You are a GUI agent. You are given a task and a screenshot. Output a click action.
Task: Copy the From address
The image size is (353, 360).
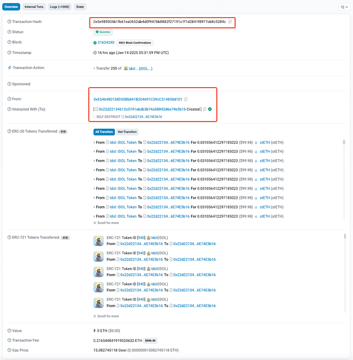(186, 99)
